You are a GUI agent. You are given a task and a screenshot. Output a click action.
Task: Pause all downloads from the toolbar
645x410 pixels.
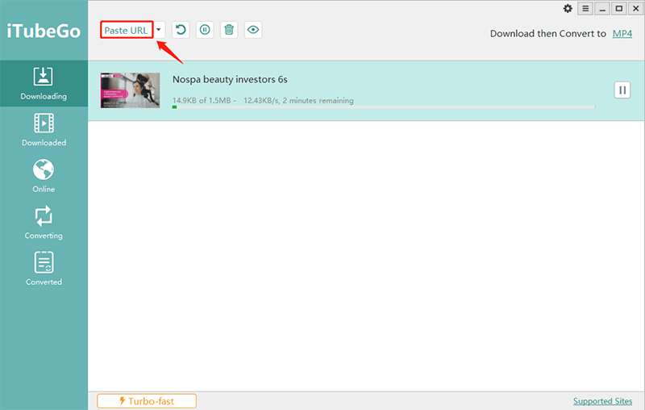point(205,30)
